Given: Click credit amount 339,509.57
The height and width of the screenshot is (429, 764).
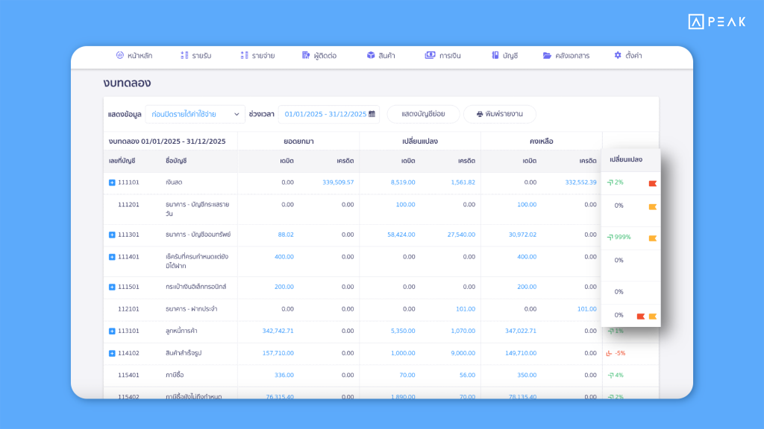Looking at the screenshot, I should coord(338,182).
